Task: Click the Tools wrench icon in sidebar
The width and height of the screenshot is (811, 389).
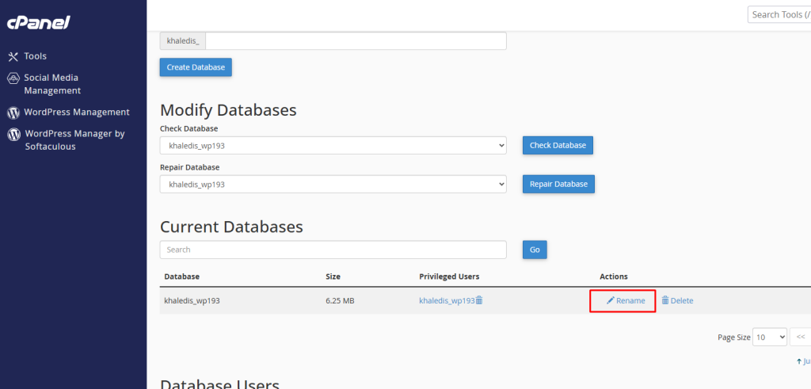Action: (13, 56)
